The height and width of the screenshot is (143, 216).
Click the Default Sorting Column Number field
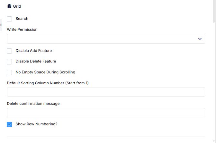(106, 92)
